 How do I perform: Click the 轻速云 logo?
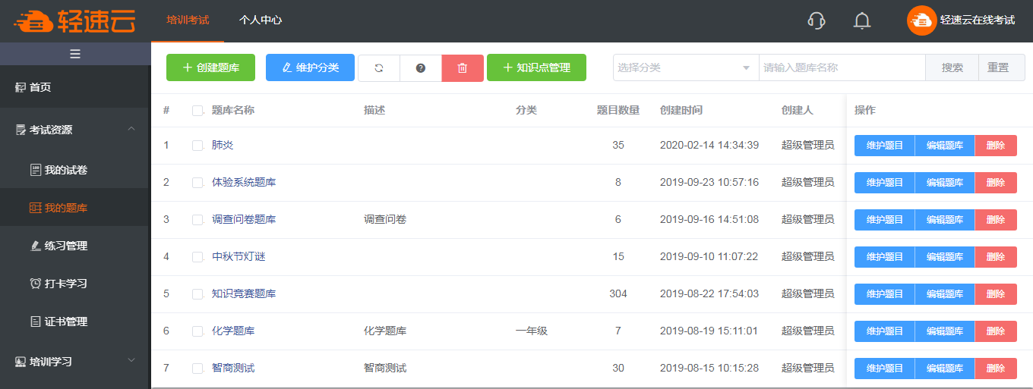point(74,21)
